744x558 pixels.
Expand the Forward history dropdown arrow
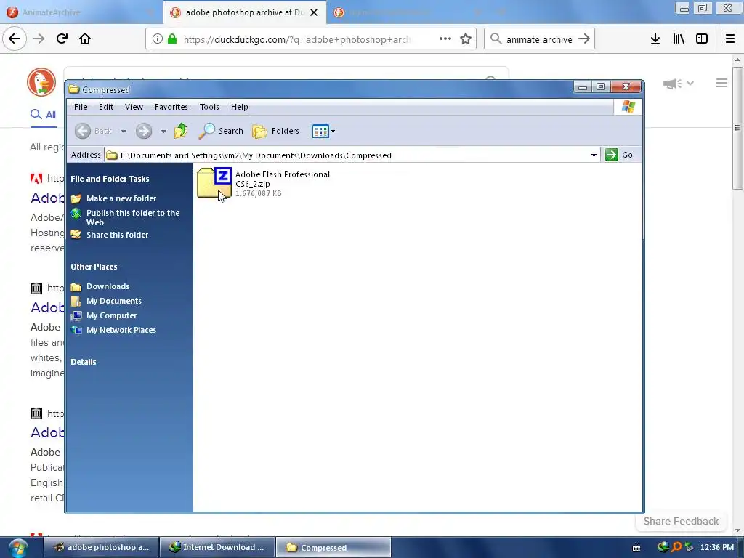[163, 131]
